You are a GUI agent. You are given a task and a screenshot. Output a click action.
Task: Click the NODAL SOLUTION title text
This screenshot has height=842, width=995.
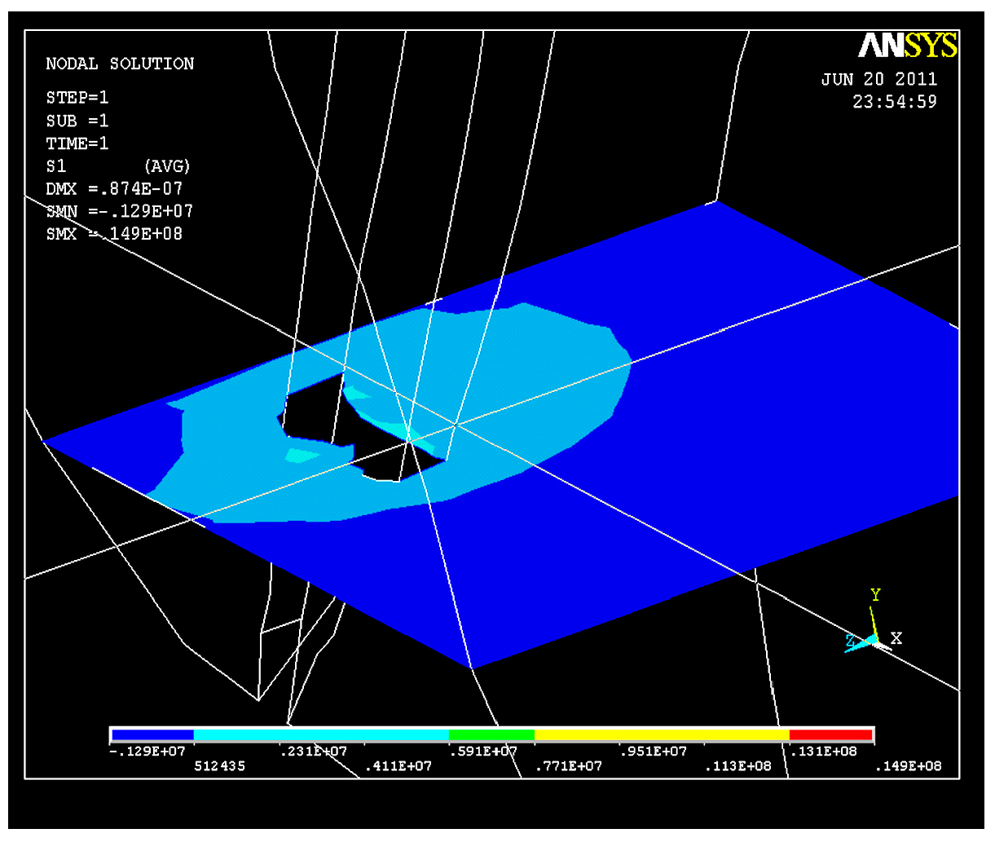point(120,64)
